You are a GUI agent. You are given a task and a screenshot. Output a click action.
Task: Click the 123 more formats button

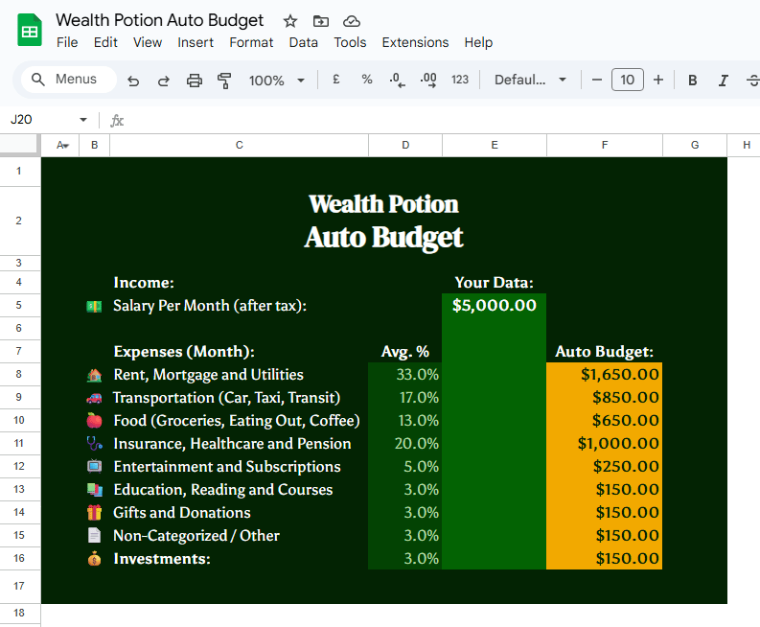[x=460, y=80]
